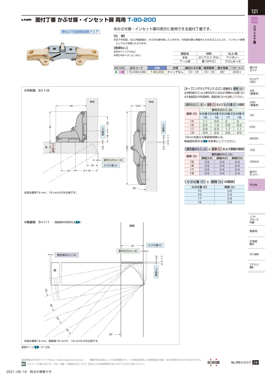Click the green RoHS compliance dot

point(116,72)
